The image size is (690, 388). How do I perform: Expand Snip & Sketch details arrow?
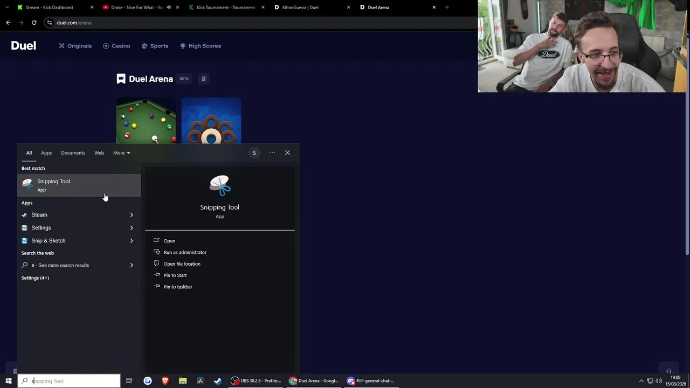(132, 241)
